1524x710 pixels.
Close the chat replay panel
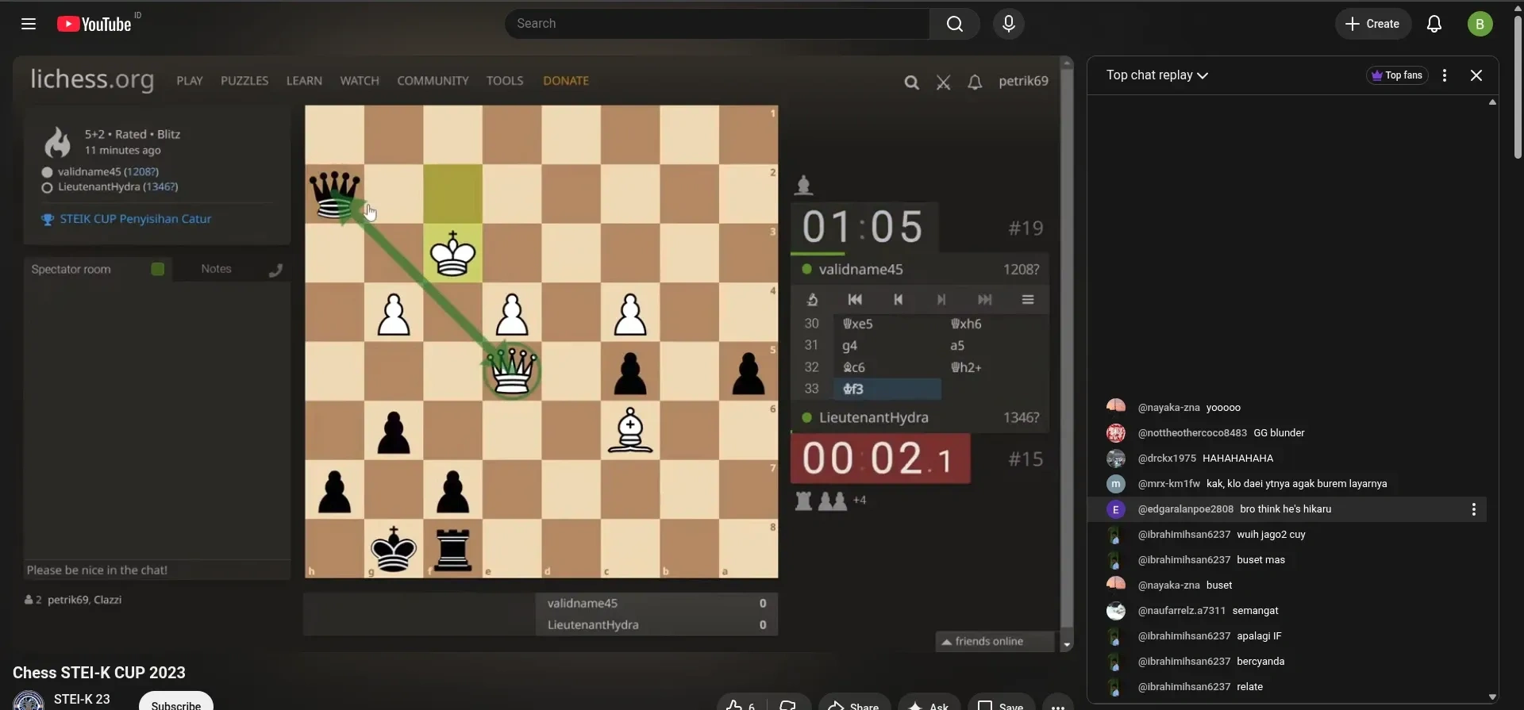pyautogui.click(x=1476, y=75)
